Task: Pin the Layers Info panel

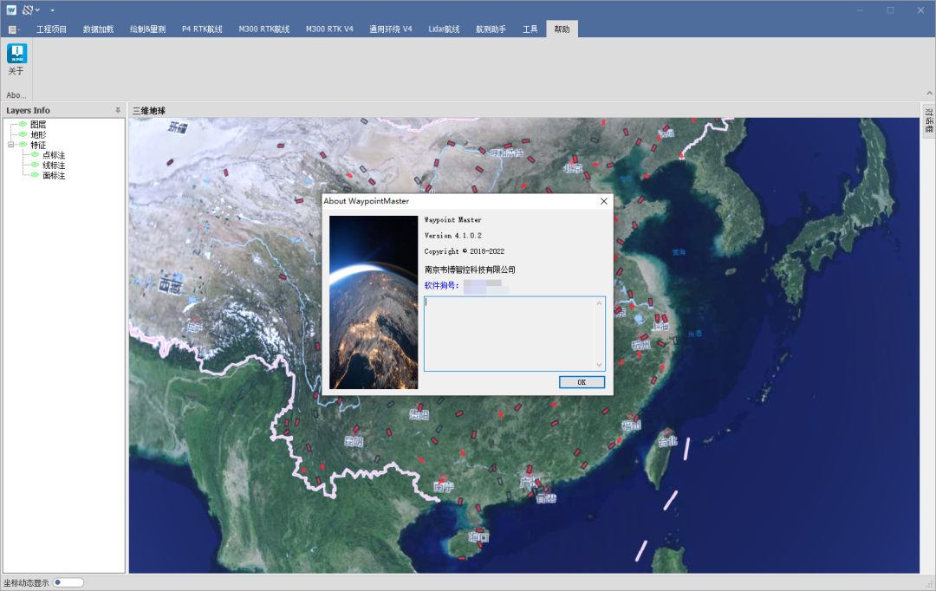Action: click(118, 110)
